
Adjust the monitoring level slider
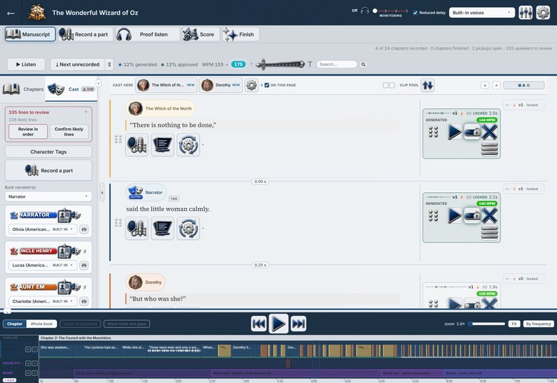[x=391, y=11]
